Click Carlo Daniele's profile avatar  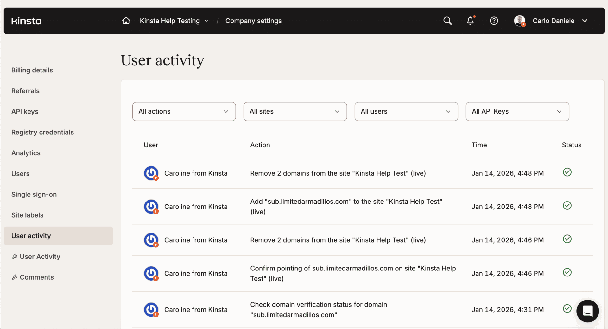(x=519, y=21)
